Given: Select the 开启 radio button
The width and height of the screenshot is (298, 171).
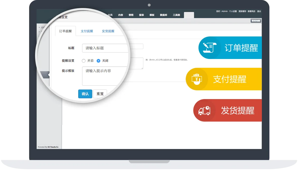Looking at the screenshot, I should [84, 61].
